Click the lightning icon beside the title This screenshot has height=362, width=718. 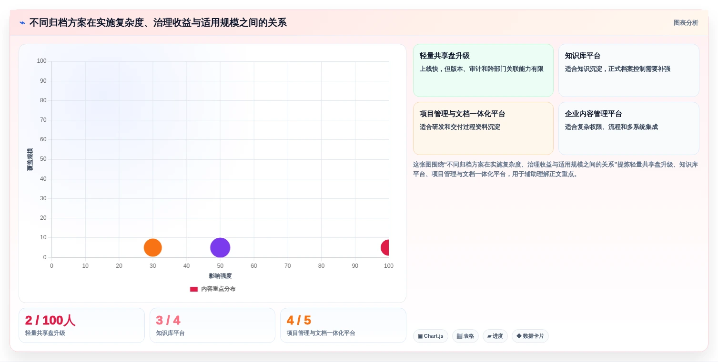(22, 23)
